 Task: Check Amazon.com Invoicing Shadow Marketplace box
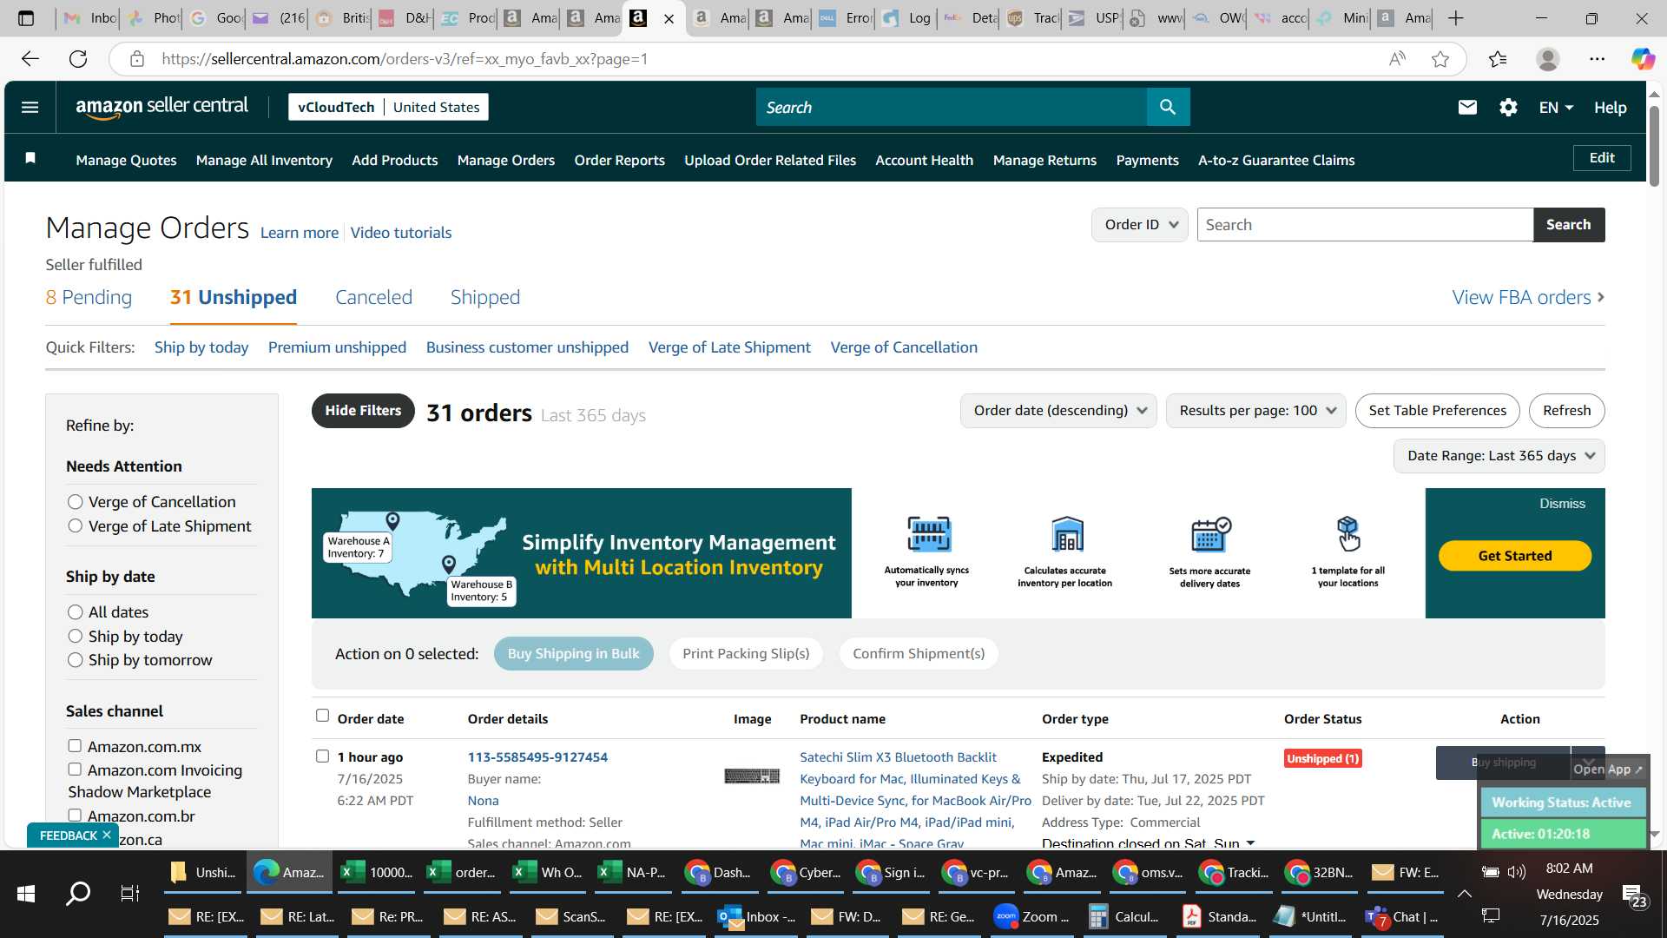(x=75, y=770)
